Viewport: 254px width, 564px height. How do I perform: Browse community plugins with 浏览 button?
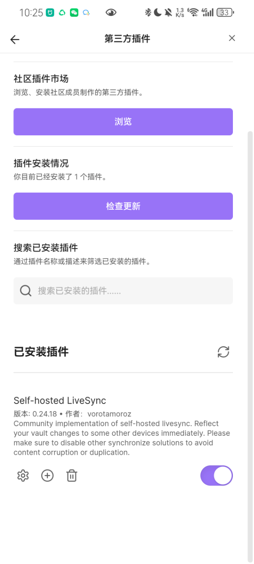tap(123, 122)
